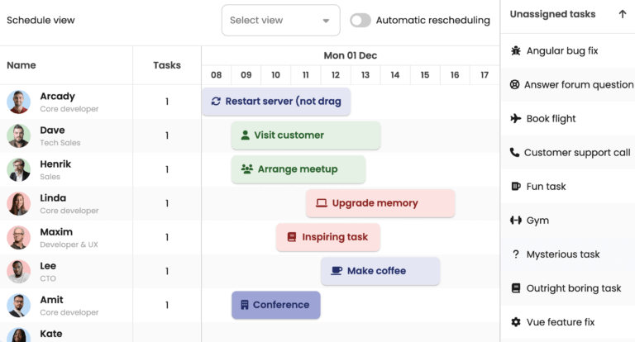Select the Vue feature fix unassigned task
The height and width of the screenshot is (342, 635).
568,322
